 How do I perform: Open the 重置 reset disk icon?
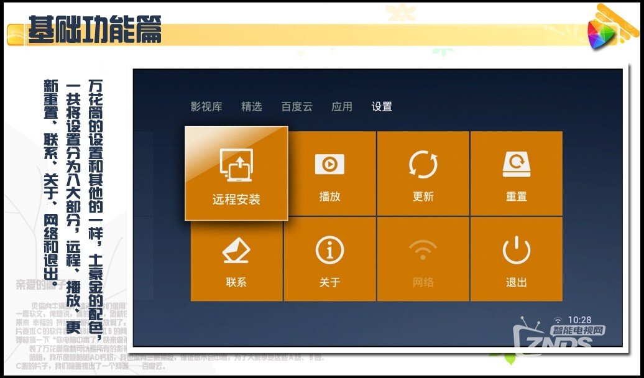click(517, 164)
